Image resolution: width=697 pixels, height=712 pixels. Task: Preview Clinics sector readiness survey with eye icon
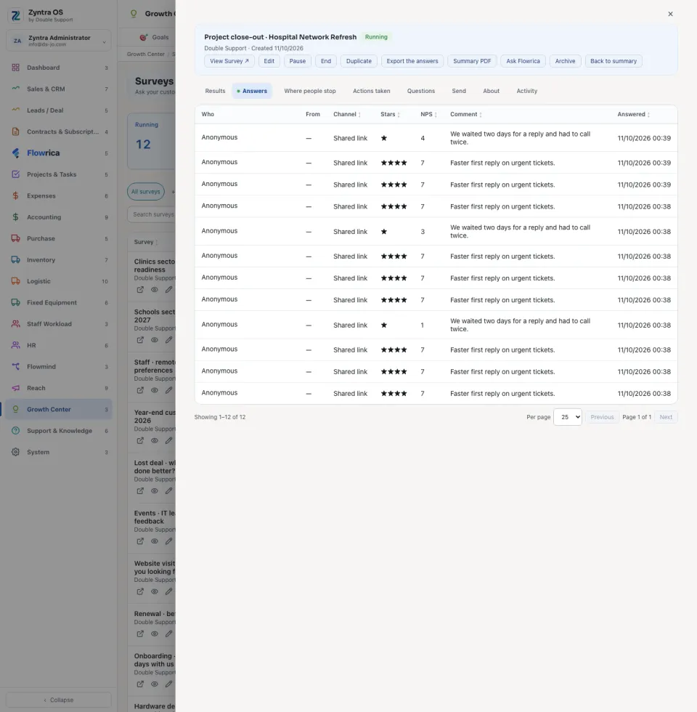point(154,290)
